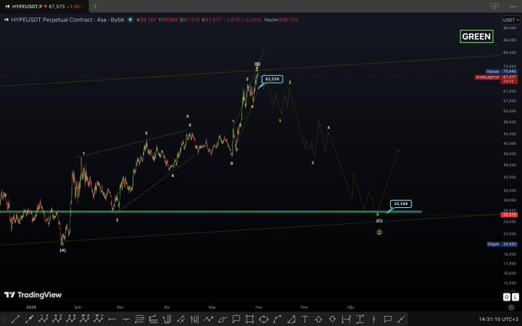Screen dimensions: 522x326
Task: Open the layout setup icon top right
Action: tap(494, 6)
